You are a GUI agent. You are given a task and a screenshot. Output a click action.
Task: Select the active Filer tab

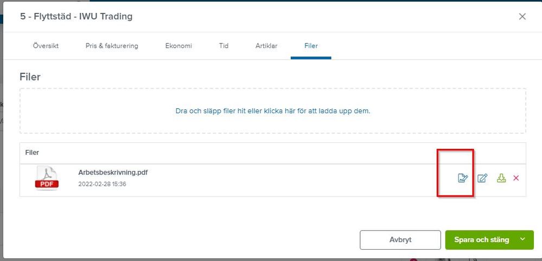[x=311, y=46]
